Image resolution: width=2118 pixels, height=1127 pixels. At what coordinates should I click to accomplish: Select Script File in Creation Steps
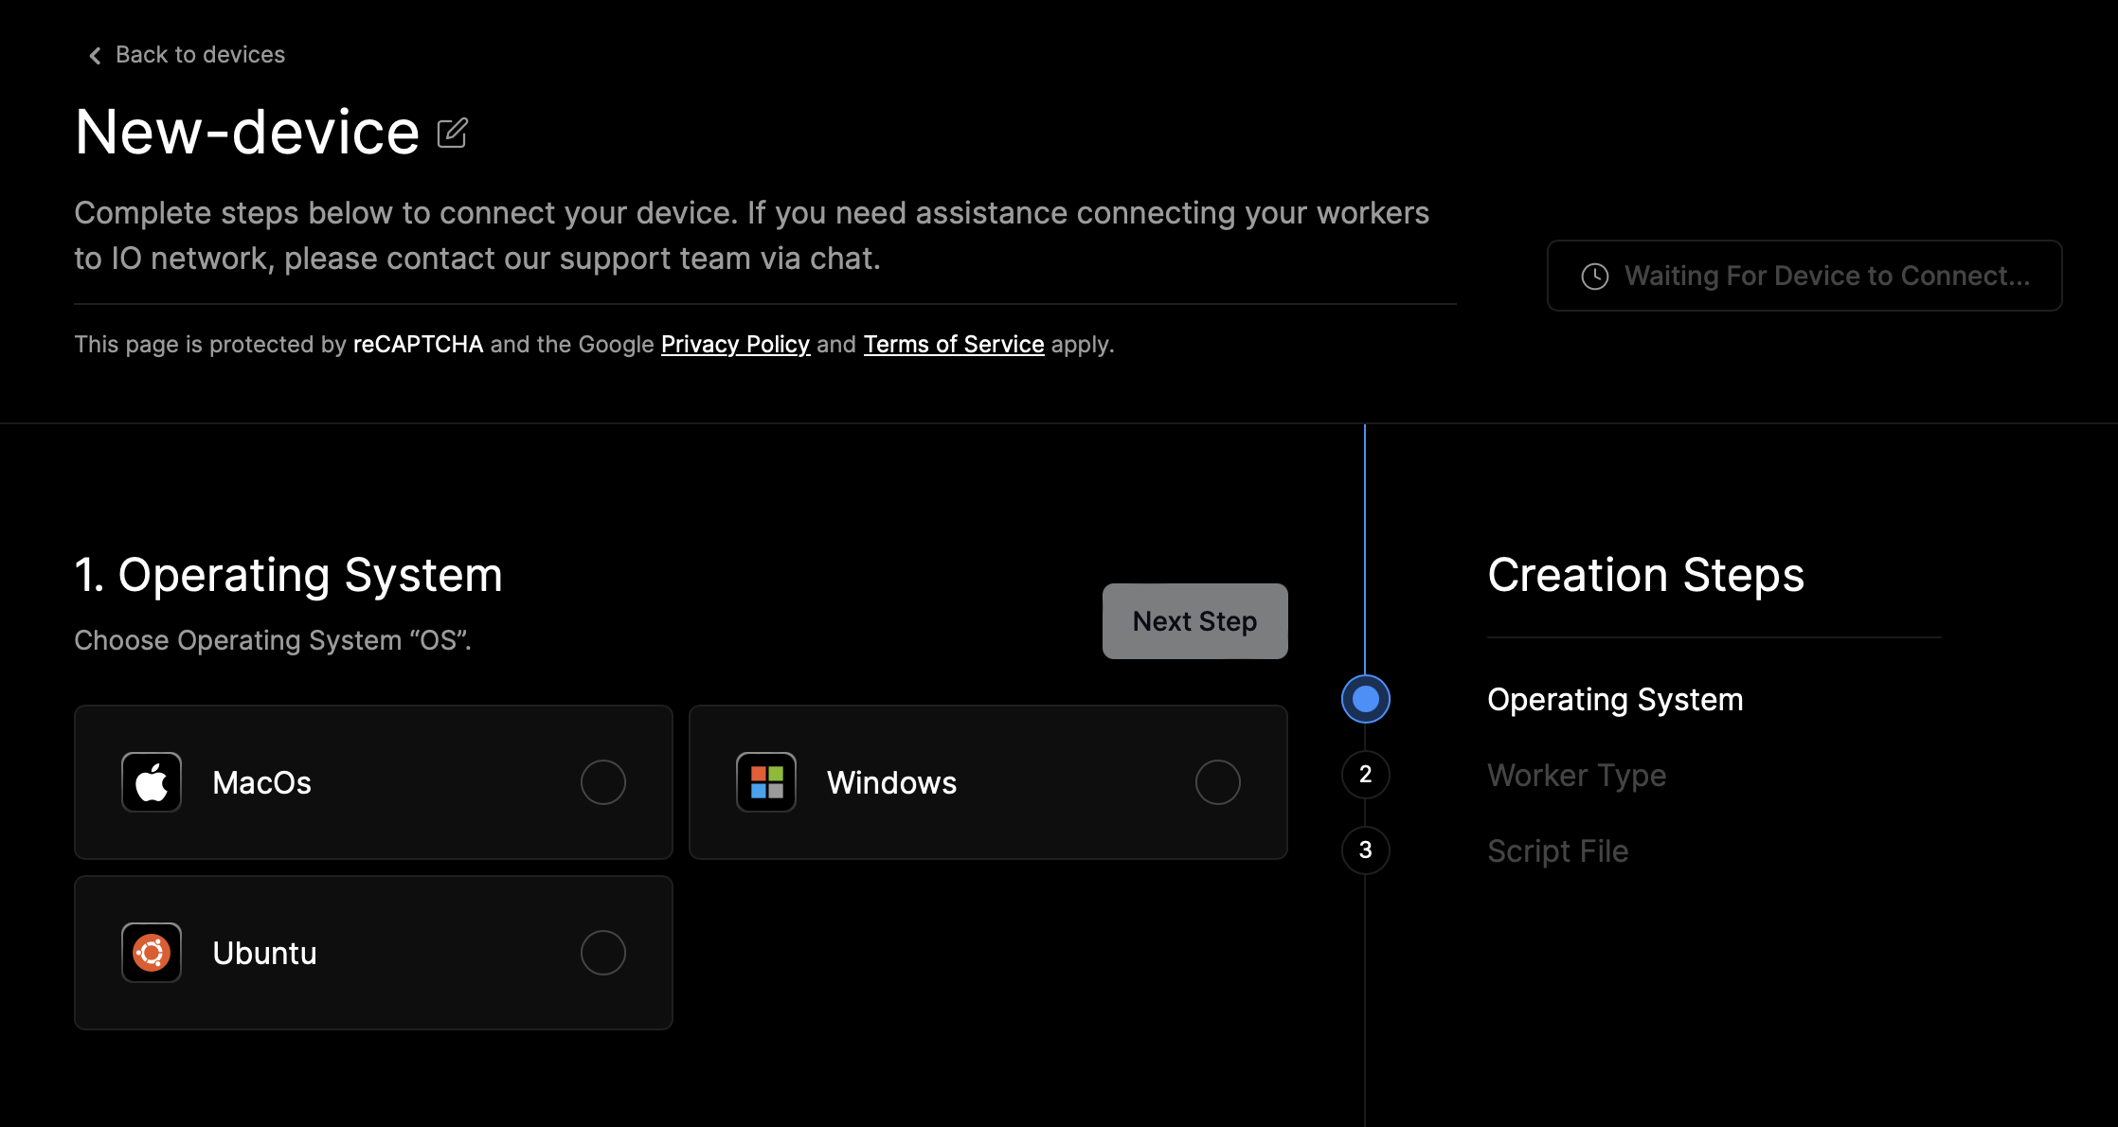(1558, 850)
